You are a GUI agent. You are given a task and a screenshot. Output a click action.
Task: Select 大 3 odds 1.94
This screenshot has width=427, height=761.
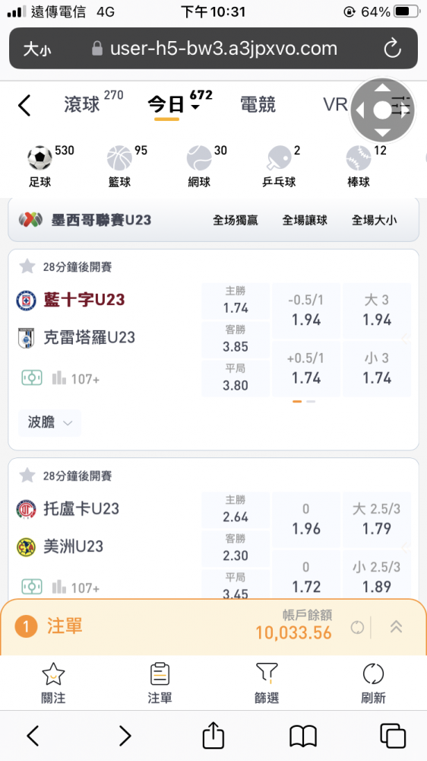[x=377, y=310]
